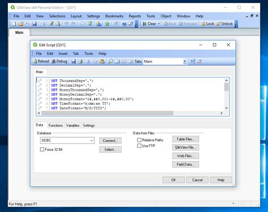
Task: Expand the toolbar overflow chevron after Unlock
Action: click(x=236, y=24)
